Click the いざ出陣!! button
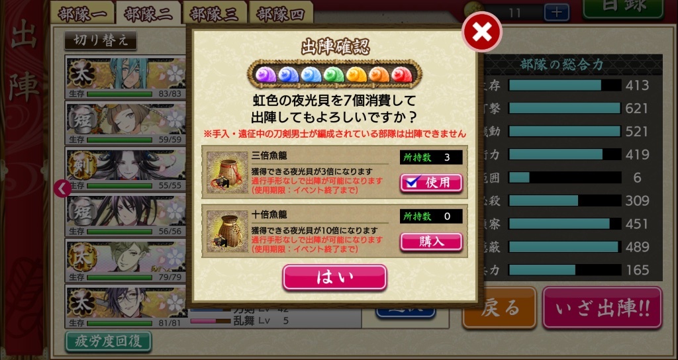 [x=603, y=308]
